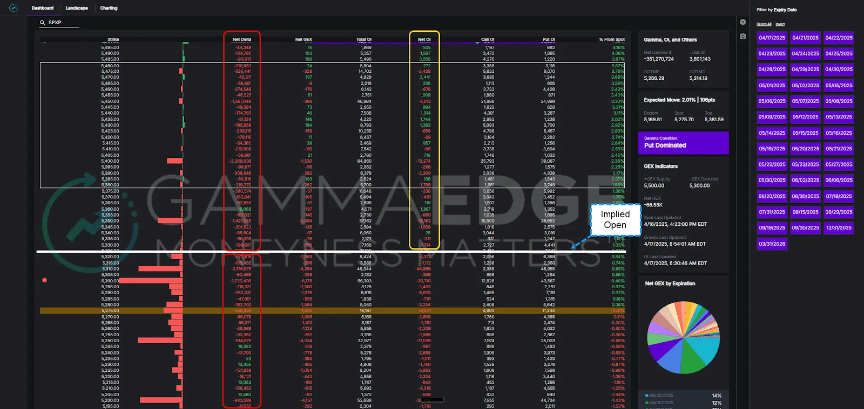
Task: Toggle the 09/19/2025 expiry filter
Action: click(772, 228)
